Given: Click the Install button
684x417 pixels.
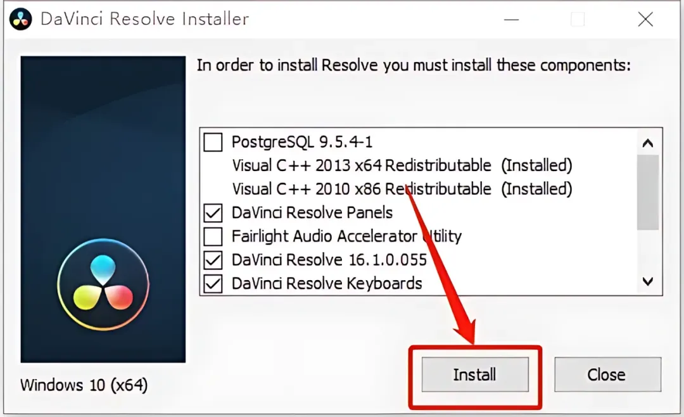Looking at the screenshot, I should (475, 375).
